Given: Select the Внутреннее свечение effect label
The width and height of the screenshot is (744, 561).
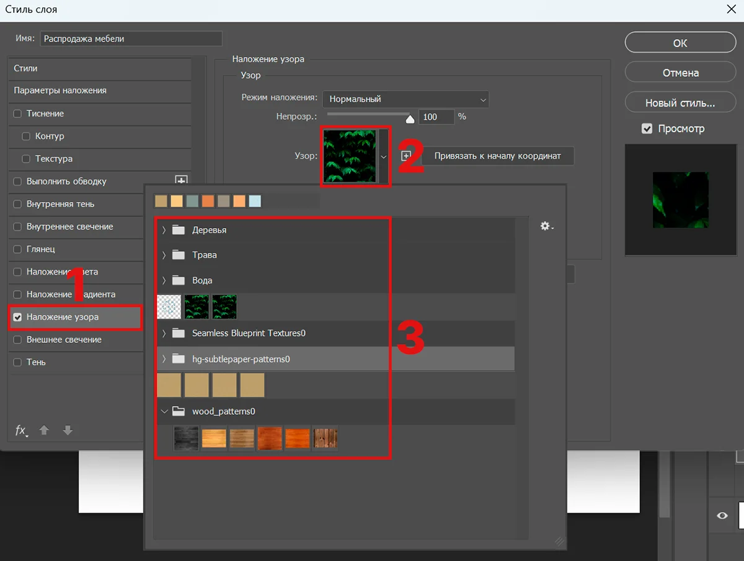Looking at the screenshot, I should 70,227.
